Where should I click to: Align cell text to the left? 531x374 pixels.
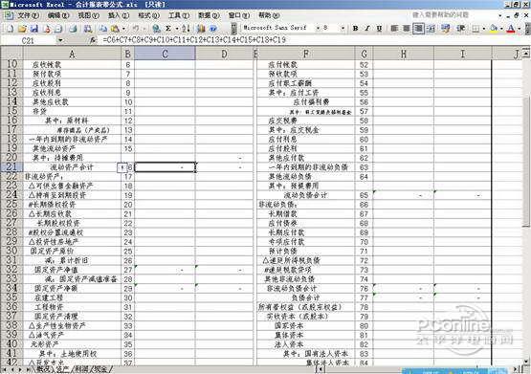(x=394, y=29)
